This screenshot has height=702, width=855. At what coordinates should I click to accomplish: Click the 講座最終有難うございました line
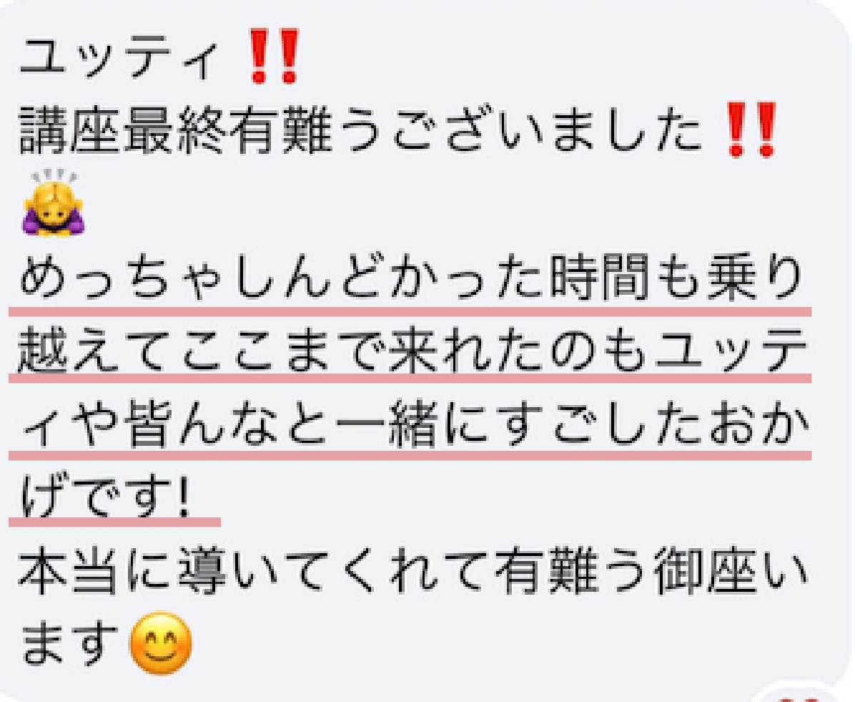(360, 130)
